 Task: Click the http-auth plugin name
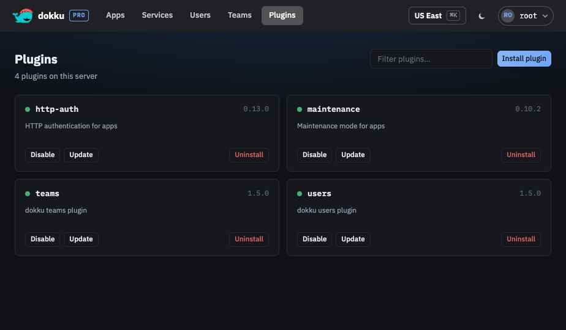click(57, 109)
